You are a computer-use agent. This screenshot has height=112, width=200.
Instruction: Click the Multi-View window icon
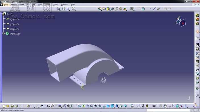pyautogui.click(x=108, y=106)
